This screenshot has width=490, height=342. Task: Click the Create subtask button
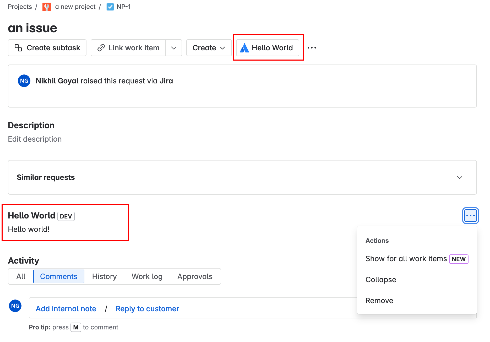[x=47, y=48]
